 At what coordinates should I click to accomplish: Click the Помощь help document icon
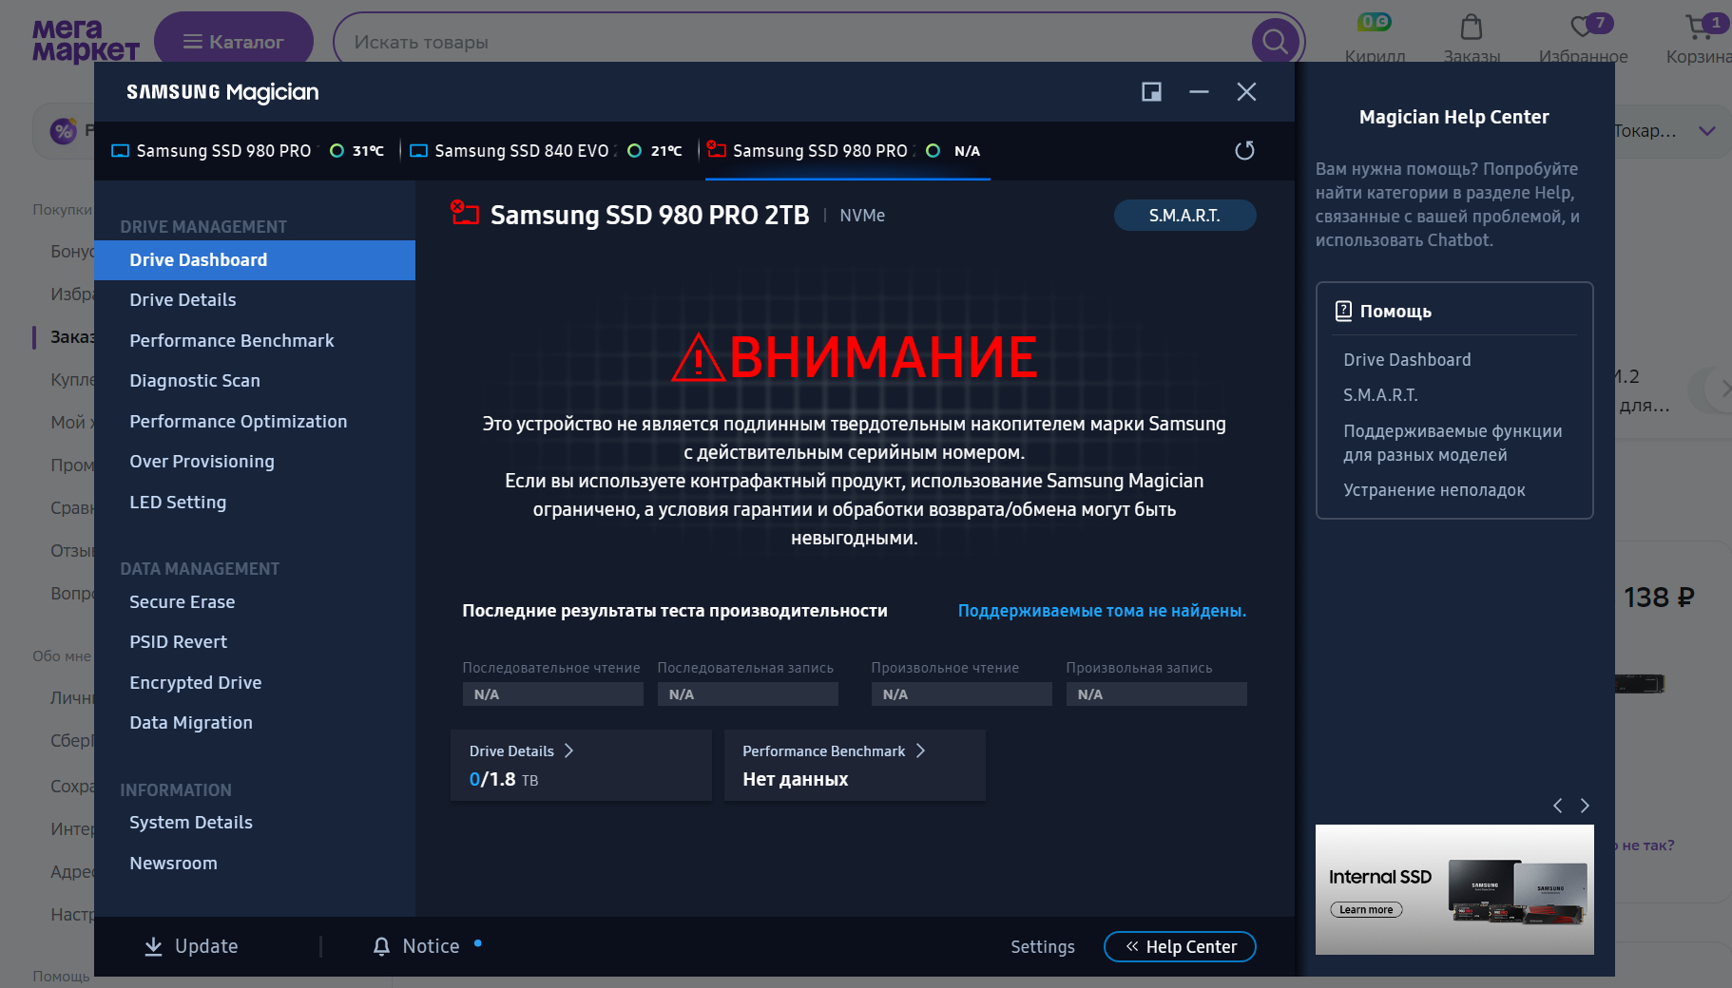(1343, 311)
